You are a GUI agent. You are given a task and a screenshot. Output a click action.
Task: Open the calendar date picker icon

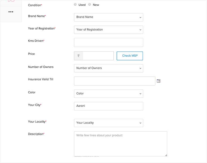[x=158, y=81]
